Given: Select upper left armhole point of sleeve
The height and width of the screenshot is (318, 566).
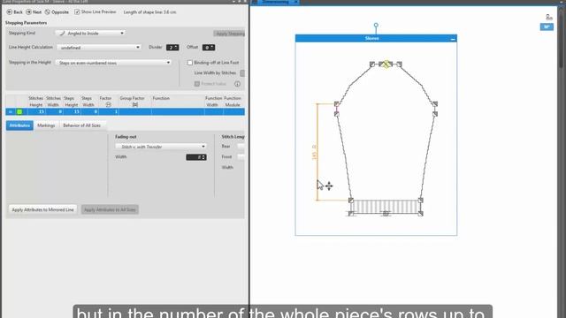Looking at the screenshot, I should click(x=336, y=104).
